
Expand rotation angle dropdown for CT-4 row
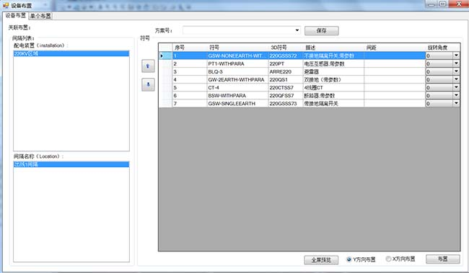pyautogui.click(x=456, y=87)
